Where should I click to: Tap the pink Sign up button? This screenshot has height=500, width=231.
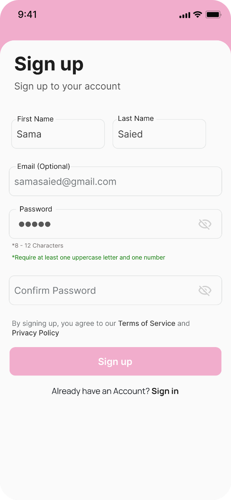(115, 361)
